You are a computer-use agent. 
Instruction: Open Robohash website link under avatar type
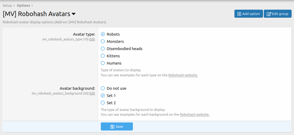tap(183, 75)
